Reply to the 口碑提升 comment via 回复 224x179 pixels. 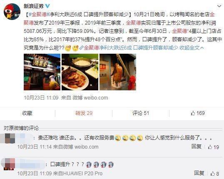[199, 173]
